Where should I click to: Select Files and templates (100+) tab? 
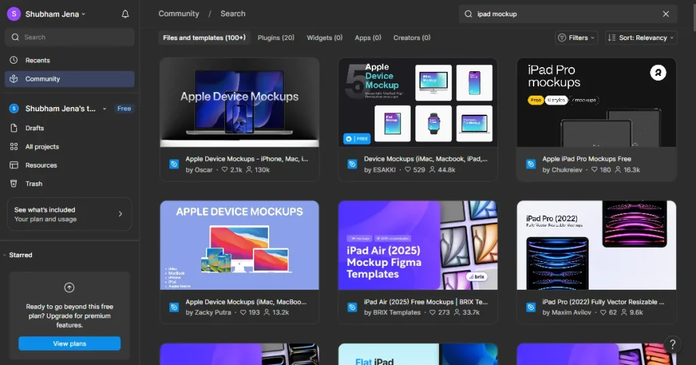pos(204,37)
